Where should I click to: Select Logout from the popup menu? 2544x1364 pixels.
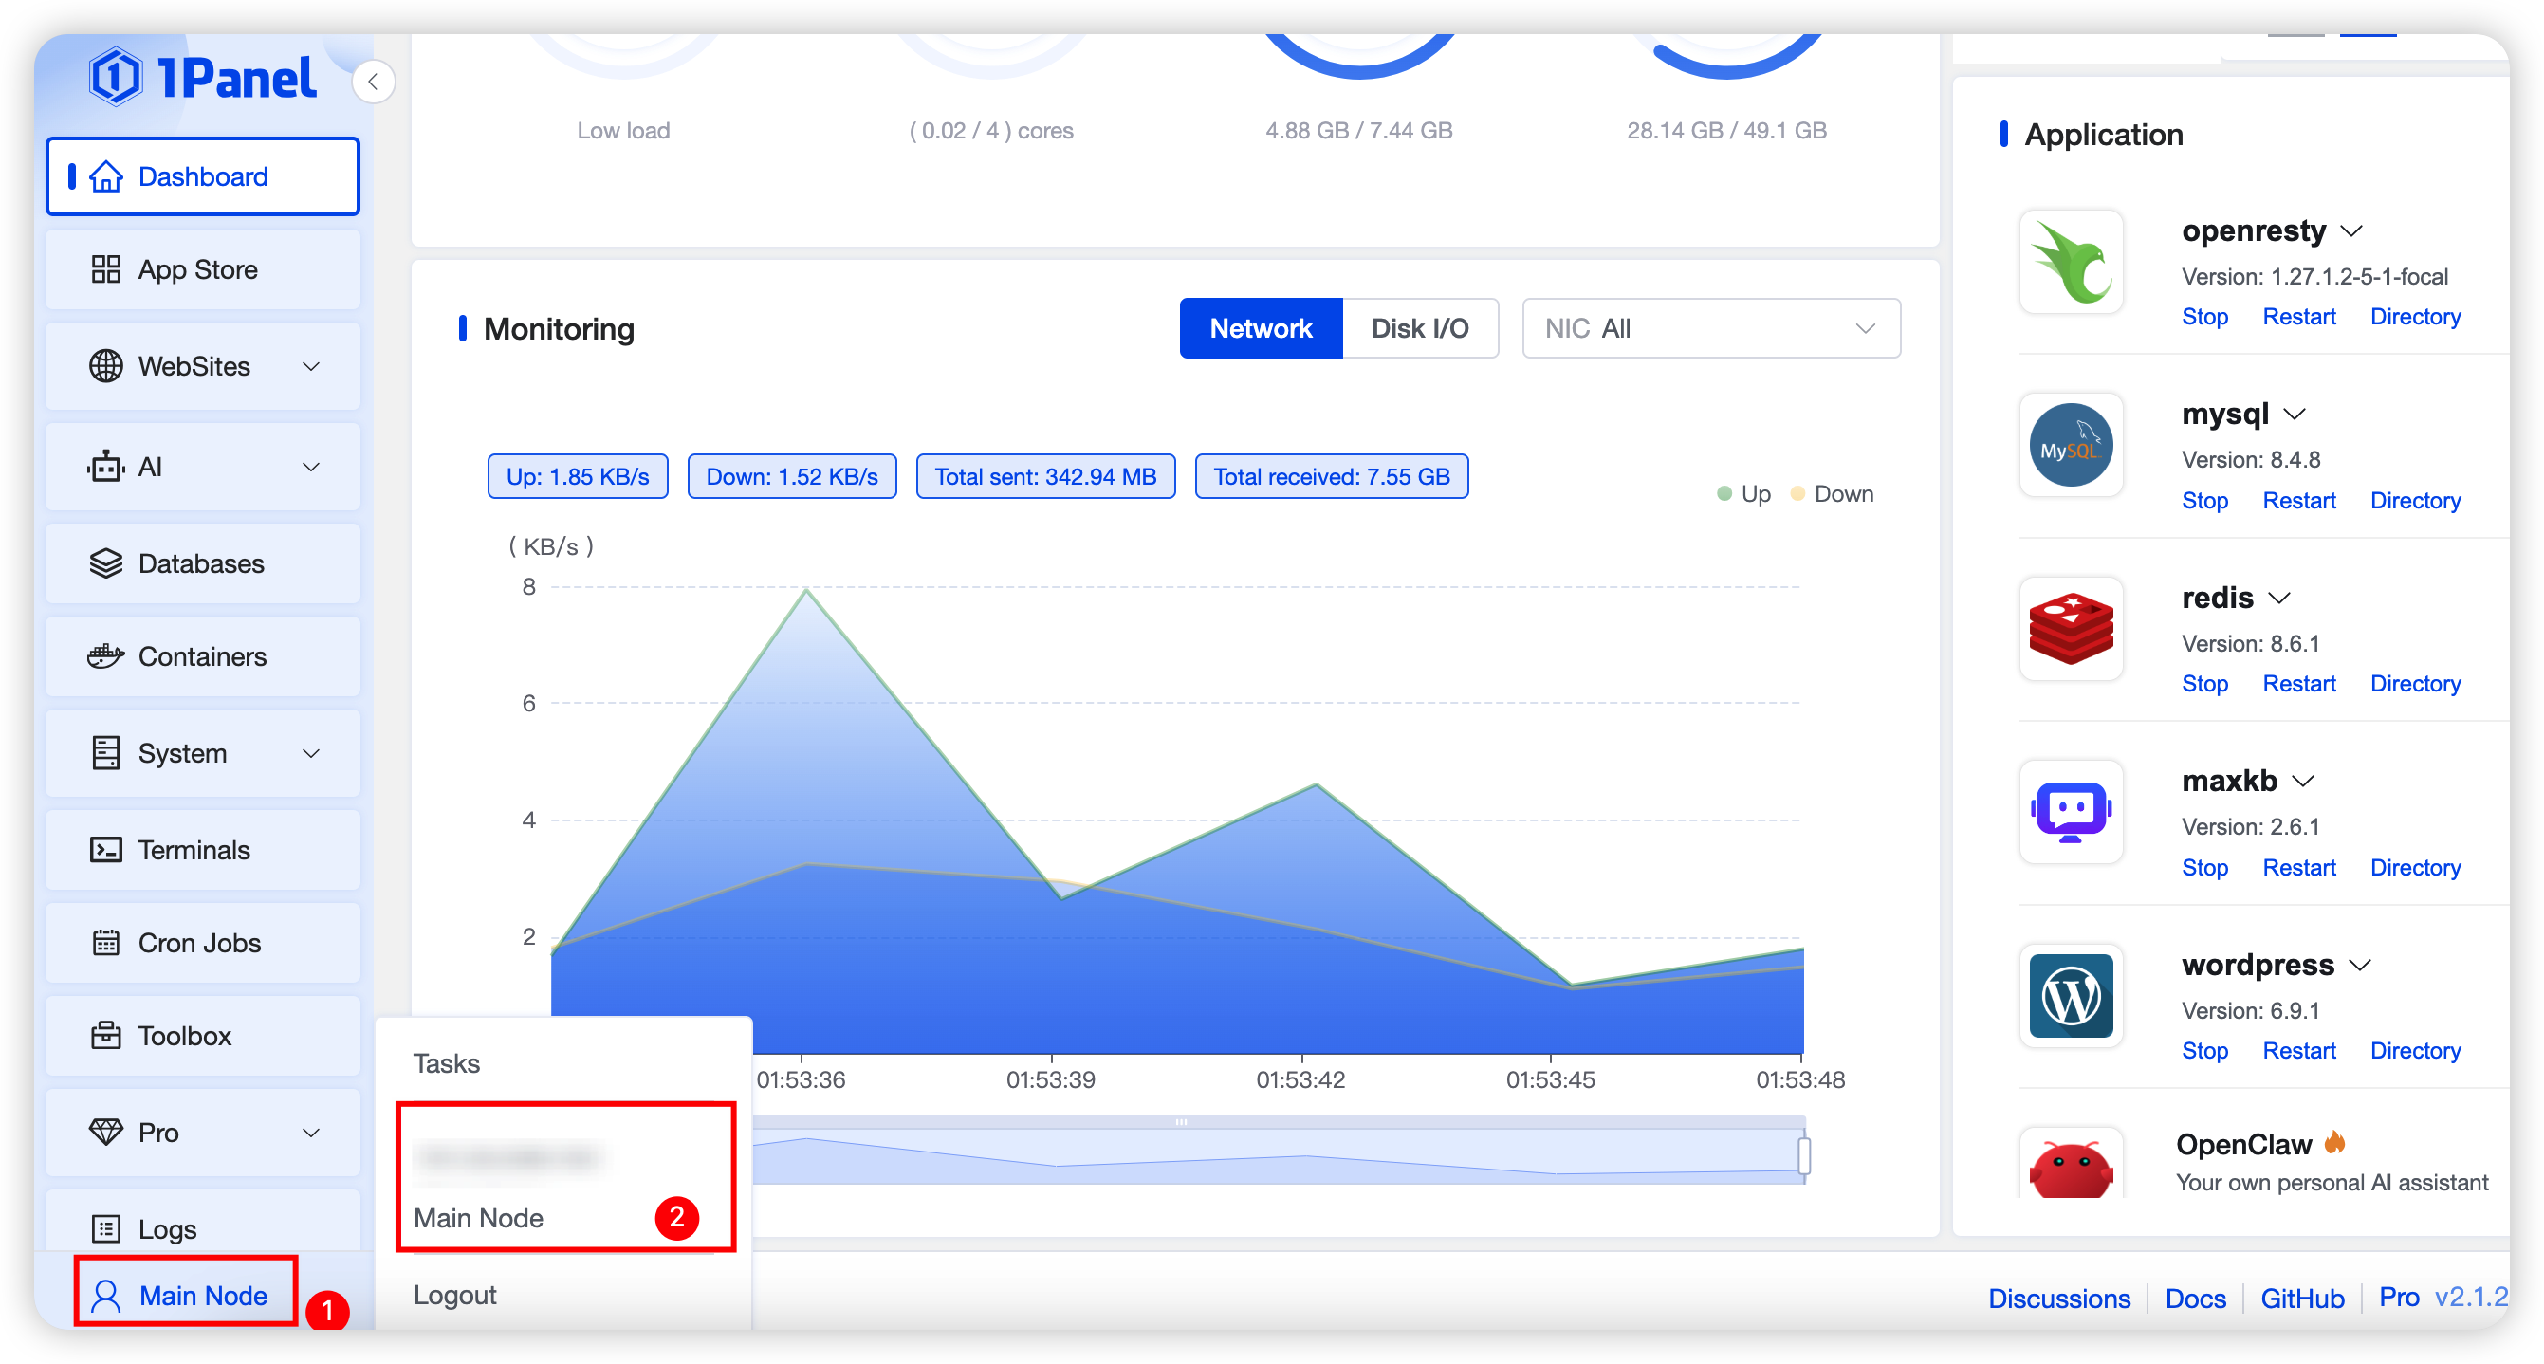tap(454, 1294)
